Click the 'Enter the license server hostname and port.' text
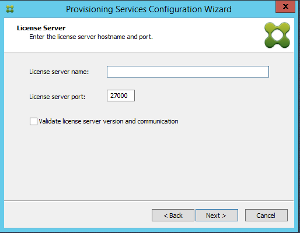Image resolution: width=300 pixels, height=233 pixels. [x=91, y=37]
